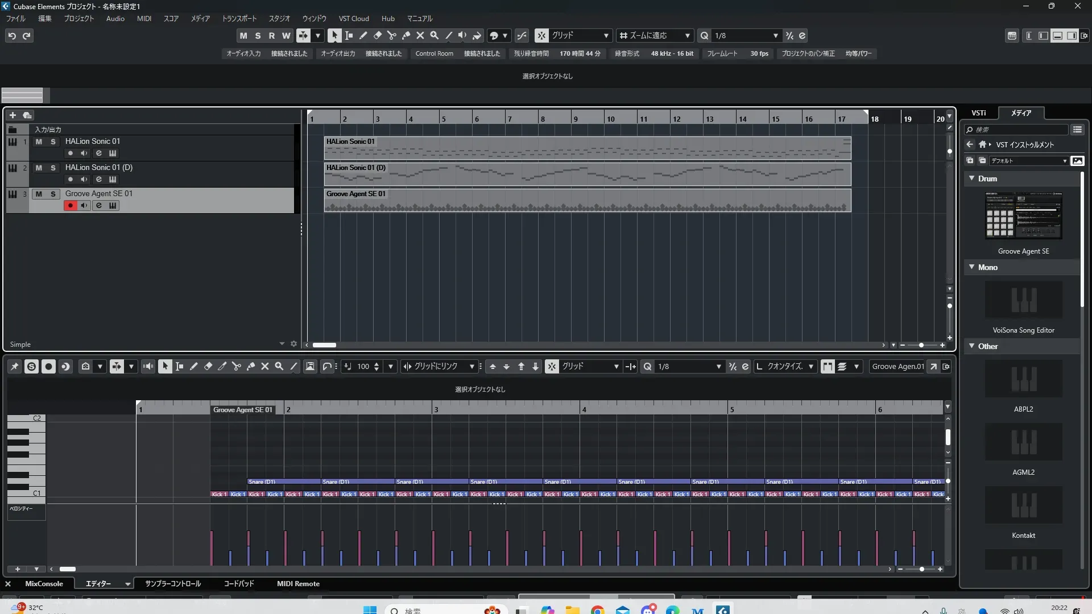Switch to the MixConsole tab
Viewport: 1092px width, 614px height.
(x=44, y=584)
